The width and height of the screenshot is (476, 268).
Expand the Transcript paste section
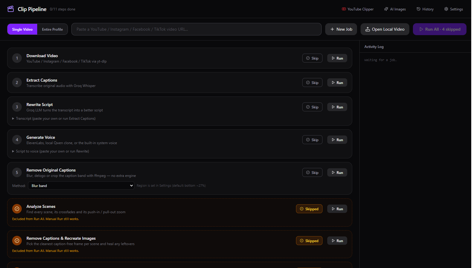pos(54,119)
